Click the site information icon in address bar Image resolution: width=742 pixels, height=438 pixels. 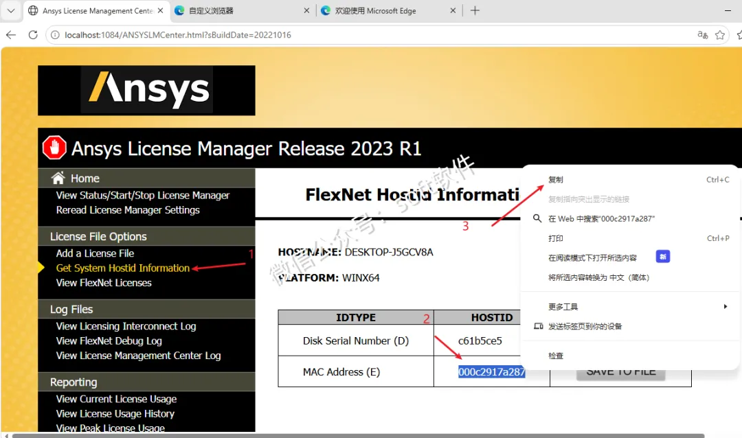[55, 34]
